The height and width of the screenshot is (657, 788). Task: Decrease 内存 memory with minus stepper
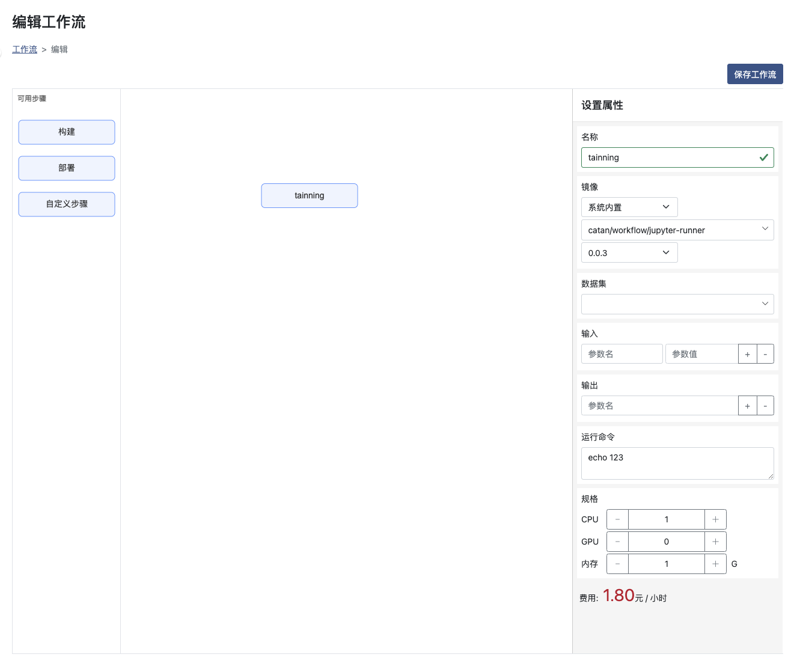point(617,564)
